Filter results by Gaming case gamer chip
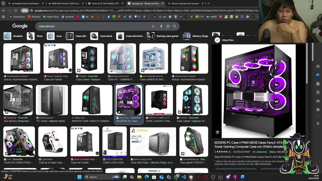The height and width of the screenshot is (181, 322). tap(163, 36)
